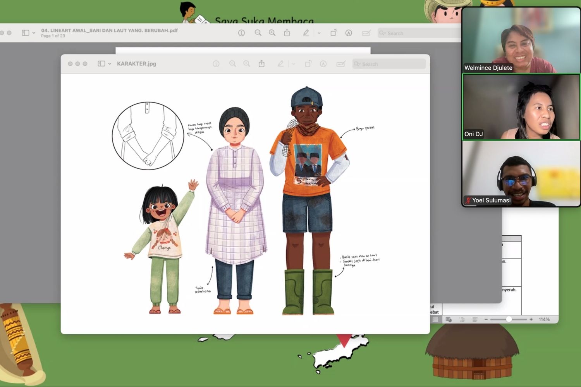The width and height of the screenshot is (581, 387).
Task: Click zoom out minus in Word status bar
Action: click(486, 319)
